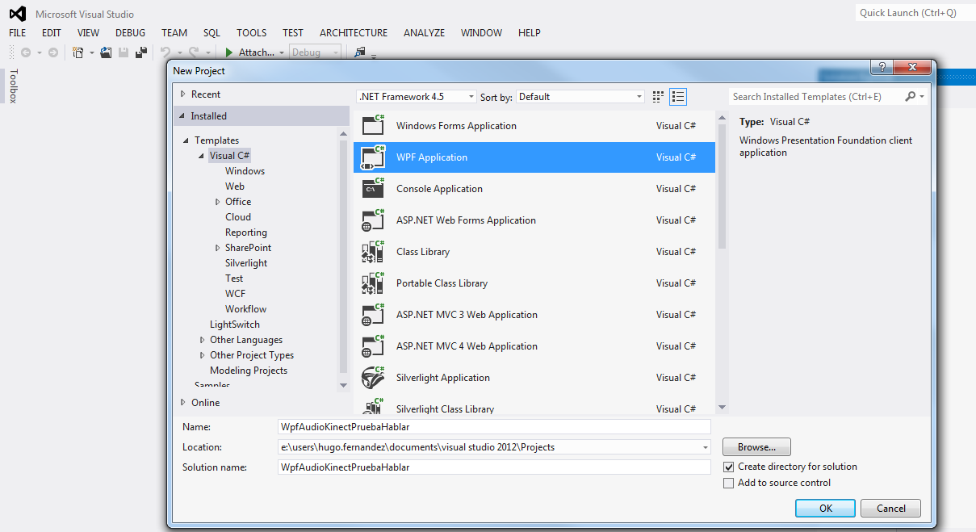Choose the Class Library template icon
976x532 pixels.
click(x=373, y=252)
